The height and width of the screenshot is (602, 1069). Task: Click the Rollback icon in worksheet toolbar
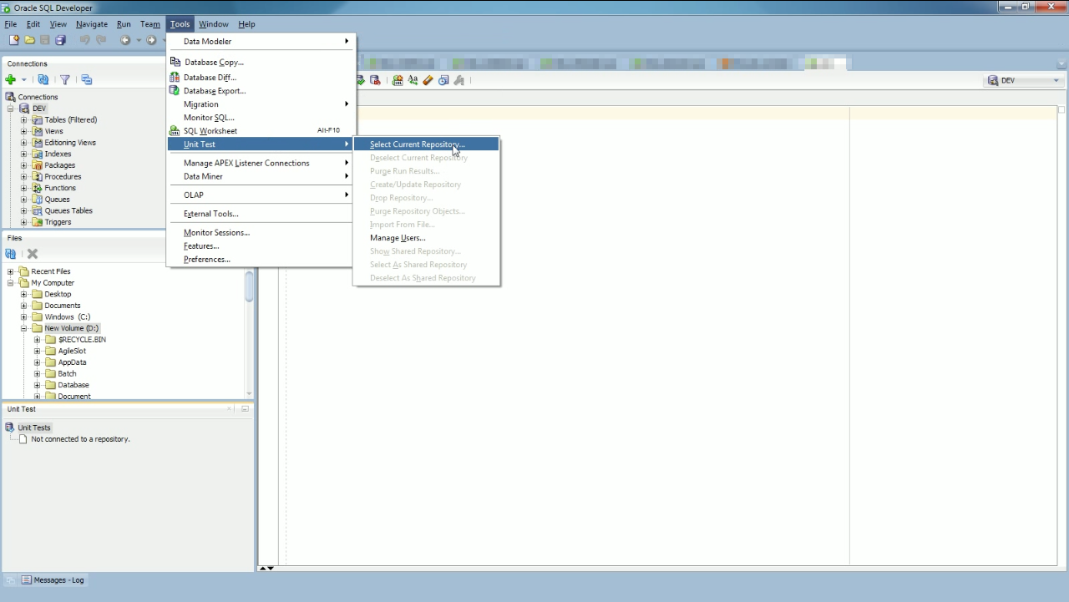[375, 80]
